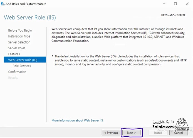
Task: Click the greyed-out Results step
Action: click(13, 78)
